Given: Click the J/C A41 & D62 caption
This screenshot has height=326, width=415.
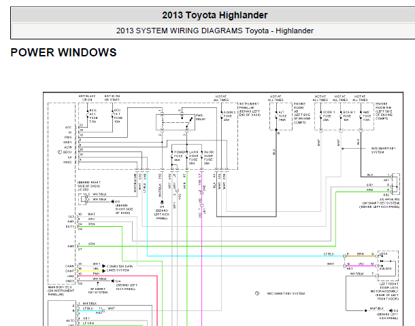Looking at the screenshot, I should pos(379,203).
